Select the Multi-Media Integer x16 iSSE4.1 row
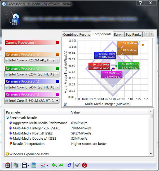 (77, 128)
